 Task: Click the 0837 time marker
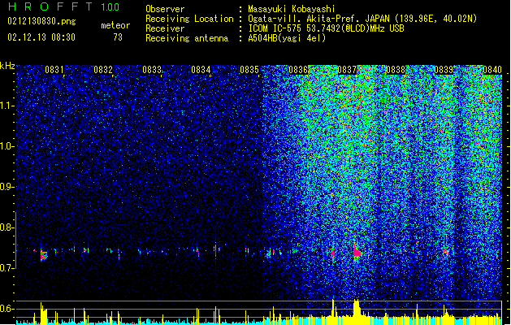tap(347, 70)
